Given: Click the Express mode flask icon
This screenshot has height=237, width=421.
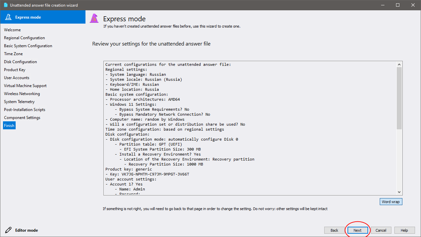Looking at the screenshot, I should [x=8, y=17].
